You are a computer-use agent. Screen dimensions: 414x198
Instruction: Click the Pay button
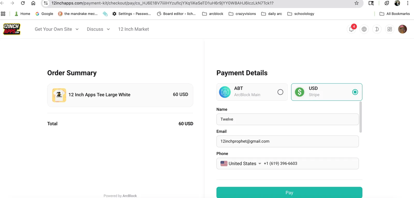[x=289, y=193]
